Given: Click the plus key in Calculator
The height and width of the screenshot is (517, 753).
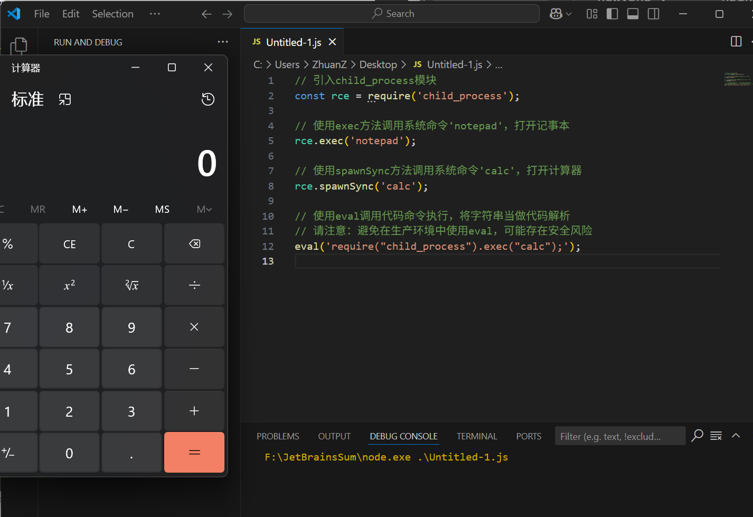Looking at the screenshot, I should click(194, 411).
